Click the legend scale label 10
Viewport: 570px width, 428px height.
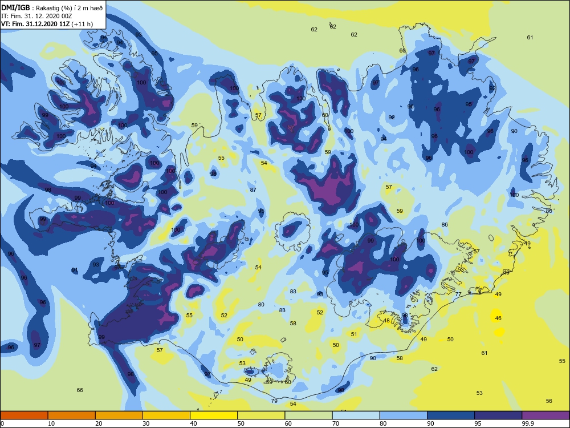coord(51,423)
